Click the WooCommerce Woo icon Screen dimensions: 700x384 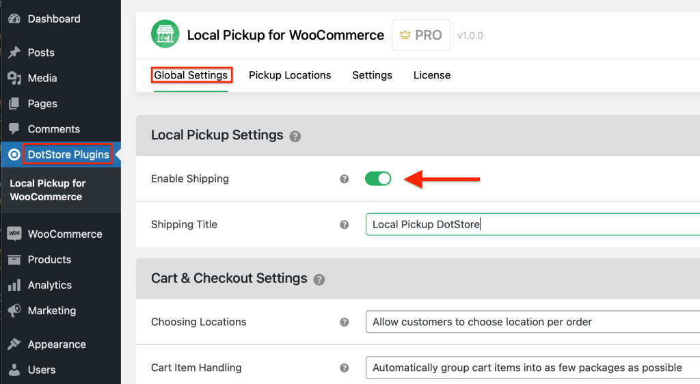[x=14, y=234]
